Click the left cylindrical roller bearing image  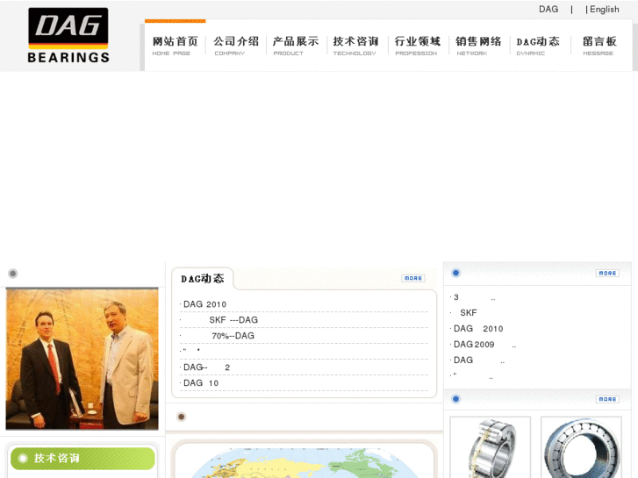[x=490, y=447]
